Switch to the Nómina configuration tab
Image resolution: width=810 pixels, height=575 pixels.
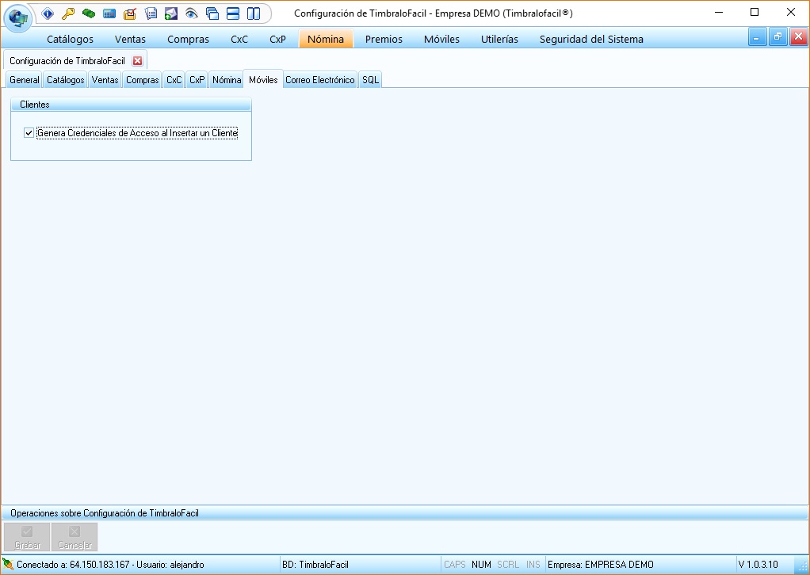coord(227,80)
